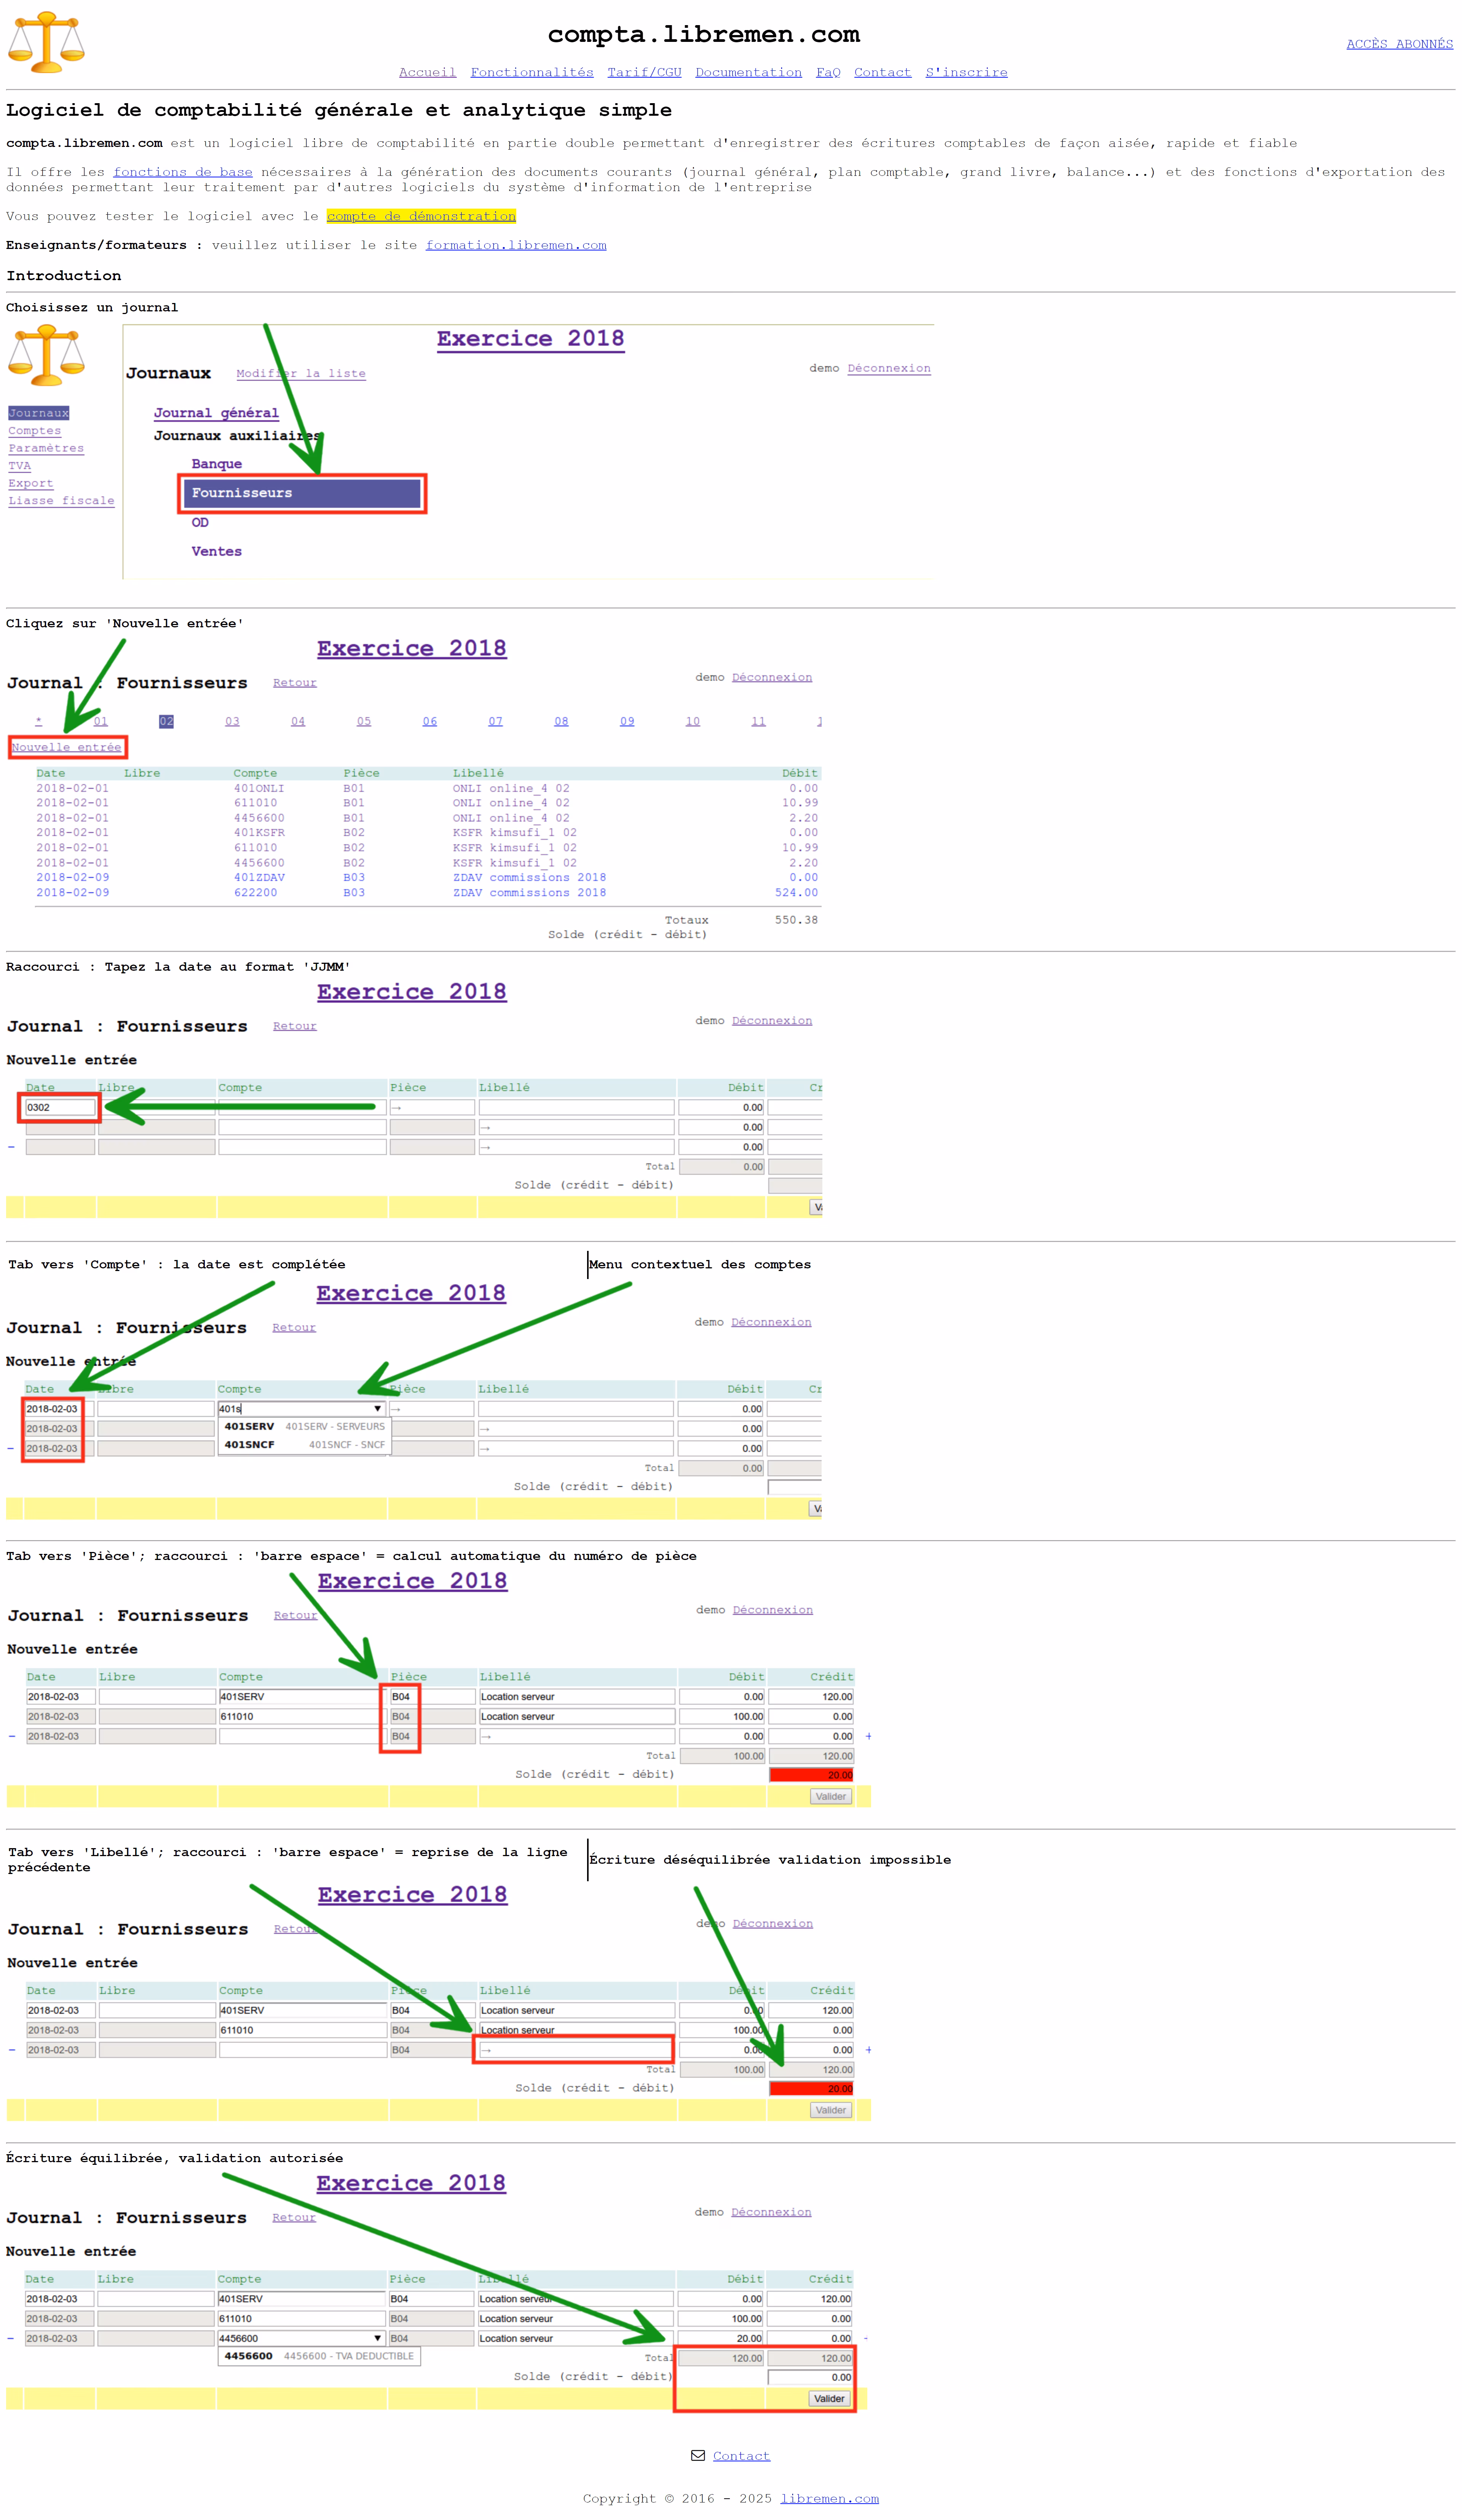Screen dimensions: 1462x2520
Task: Click 'Liasse fiscale' in the left sidebar
Action: (x=61, y=501)
